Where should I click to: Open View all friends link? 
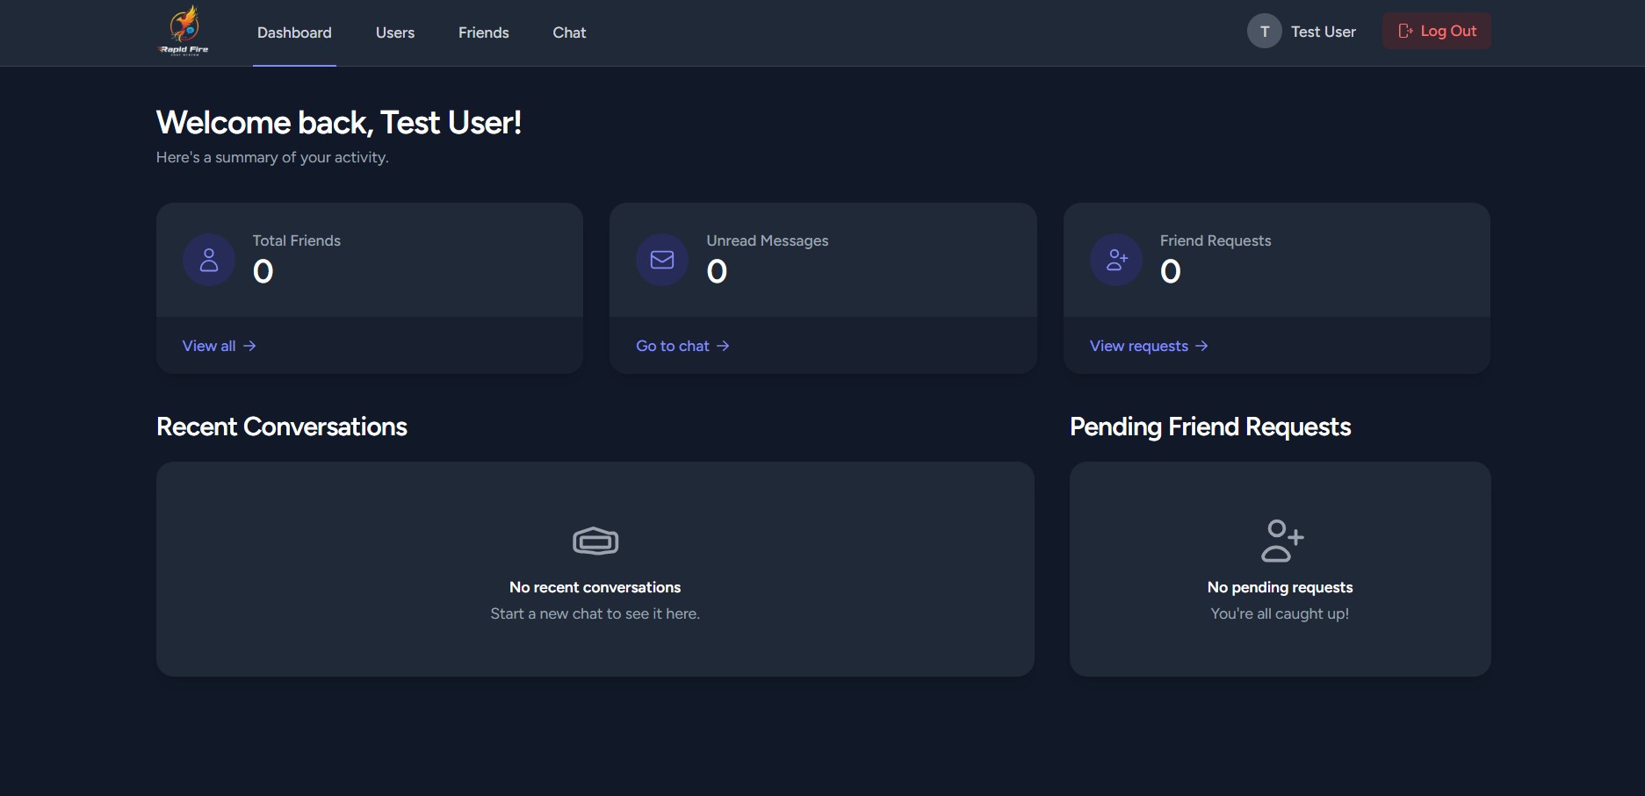pos(208,346)
